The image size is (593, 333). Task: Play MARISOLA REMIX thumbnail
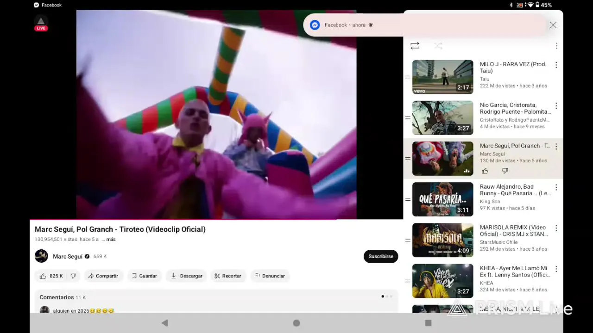[x=443, y=240]
